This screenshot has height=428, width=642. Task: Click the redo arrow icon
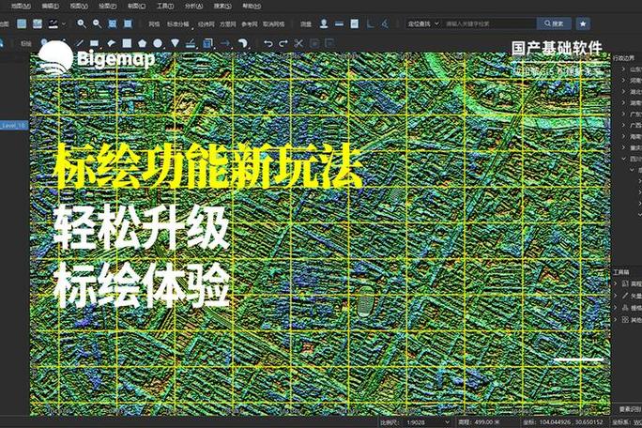(x=283, y=42)
